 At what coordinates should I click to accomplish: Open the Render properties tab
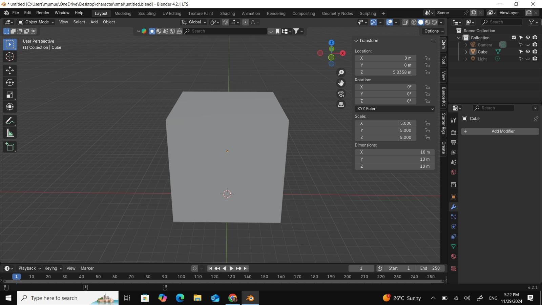pos(454,132)
